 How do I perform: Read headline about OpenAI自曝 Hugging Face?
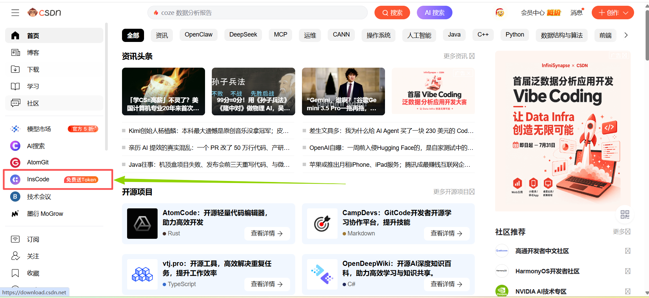pos(391,148)
